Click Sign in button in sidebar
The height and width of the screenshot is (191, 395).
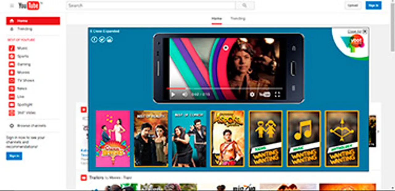(x=14, y=156)
